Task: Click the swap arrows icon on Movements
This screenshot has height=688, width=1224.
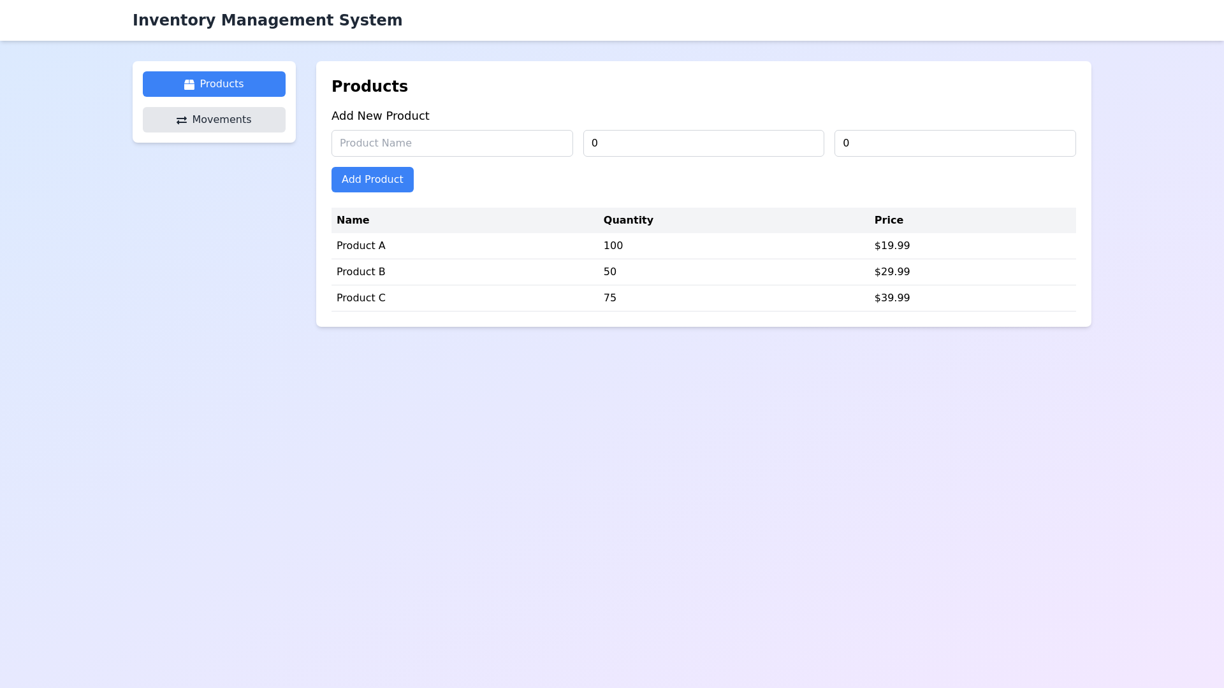Action: [x=182, y=120]
